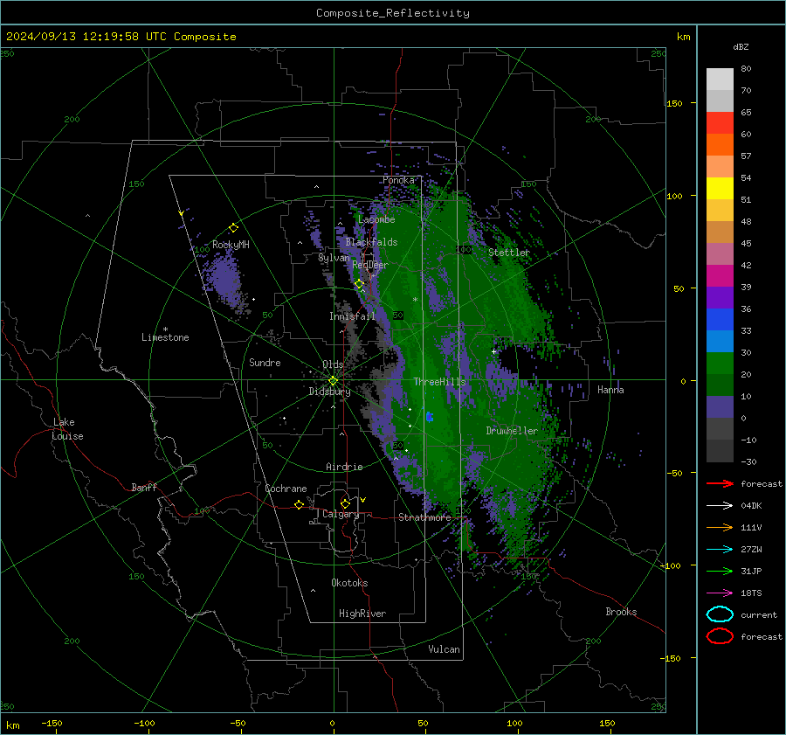Pick the bright yellow dBZ scale swatch
Image resolution: width=786 pixels, height=735 pixels.
[x=720, y=188]
